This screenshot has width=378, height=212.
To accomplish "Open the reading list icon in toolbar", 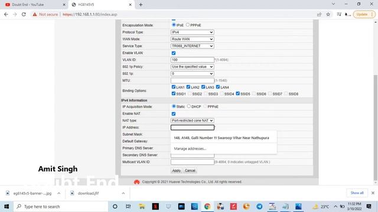I will 339,14.
